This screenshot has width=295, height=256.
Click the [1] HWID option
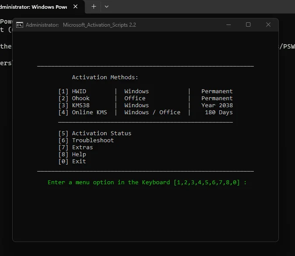pos(72,91)
